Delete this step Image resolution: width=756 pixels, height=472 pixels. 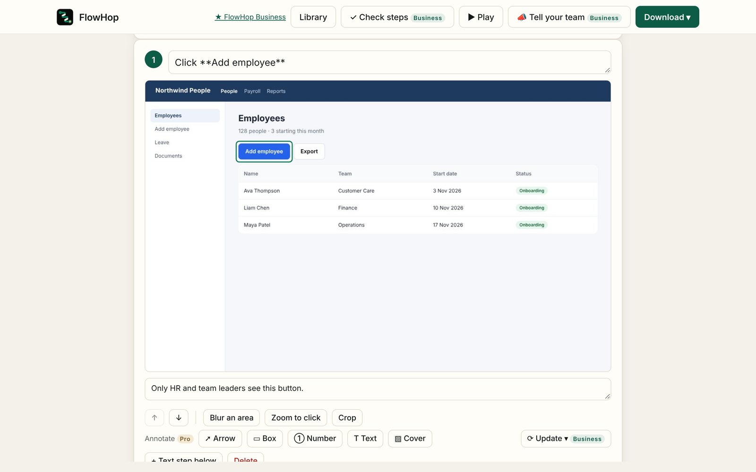[x=246, y=458]
